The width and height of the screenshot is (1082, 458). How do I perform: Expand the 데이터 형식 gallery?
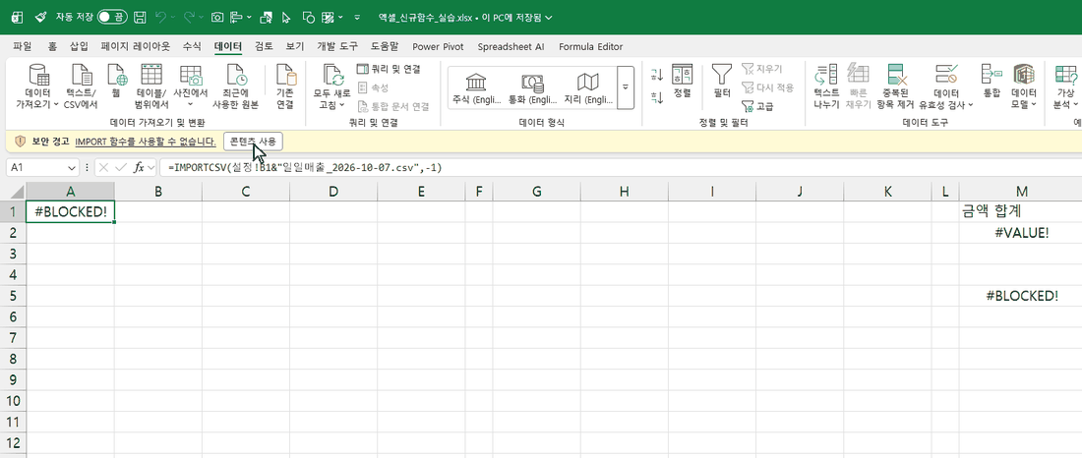point(626,86)
